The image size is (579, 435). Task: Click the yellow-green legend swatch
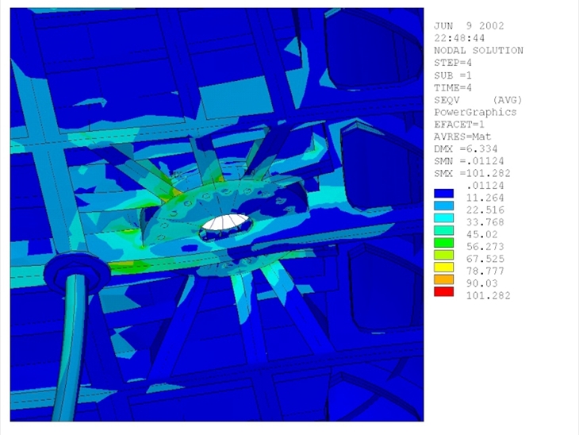(x=443, y=255)
